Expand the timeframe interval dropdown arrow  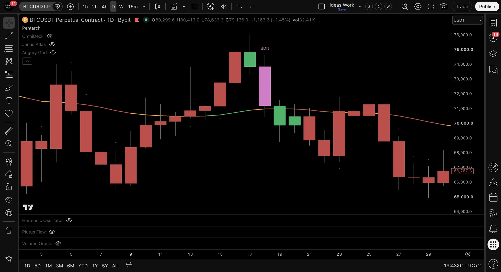(144, 7)
